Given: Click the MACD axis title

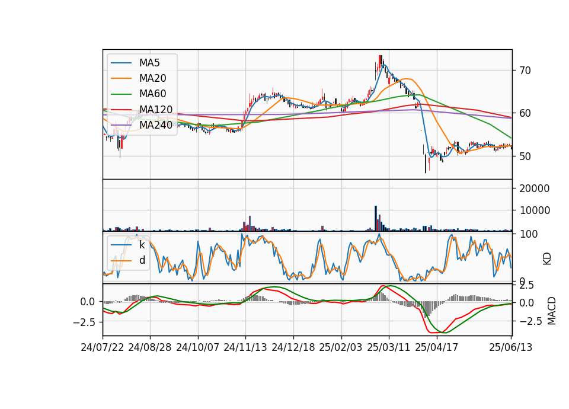Looking at the screenshot, I should (x=552, y=311).
